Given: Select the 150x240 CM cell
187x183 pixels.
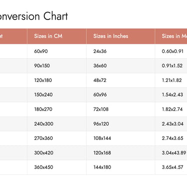Looking at the screenshot, I should click(x=57, y=94).
